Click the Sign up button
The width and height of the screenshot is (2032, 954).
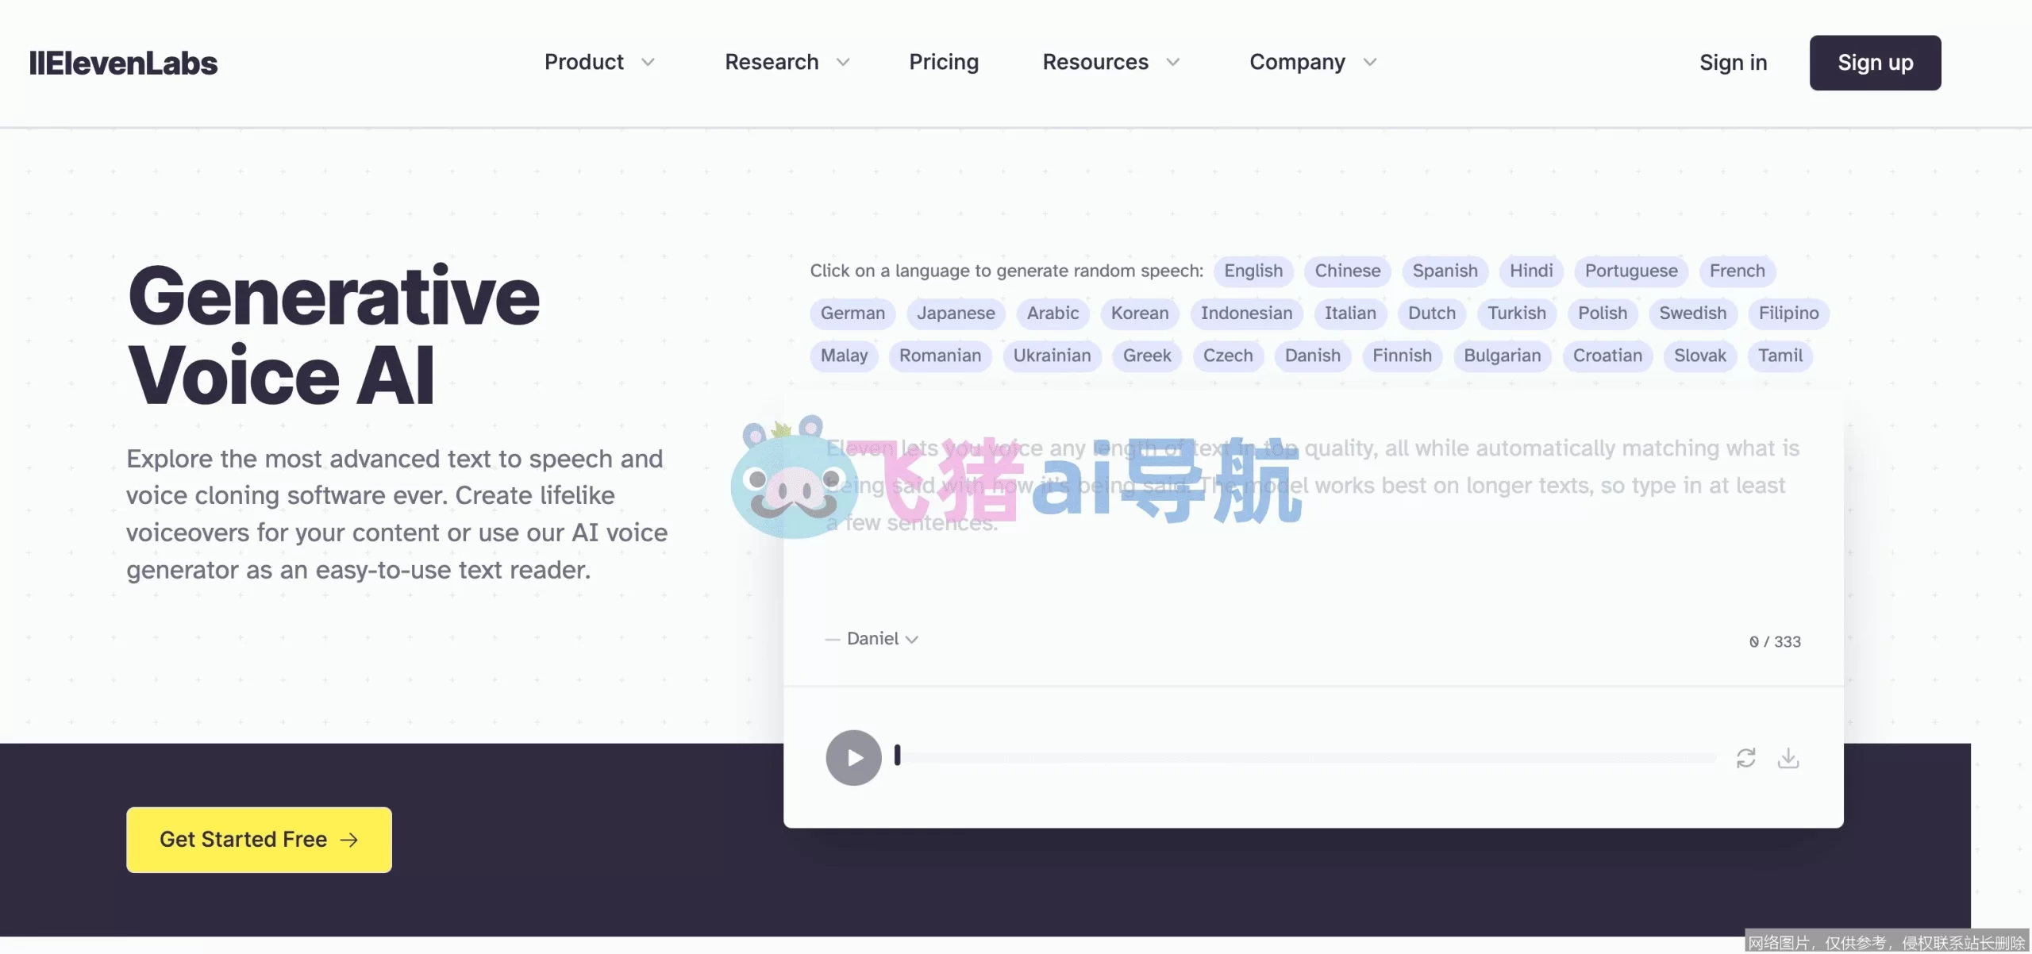coord(1875,63)
